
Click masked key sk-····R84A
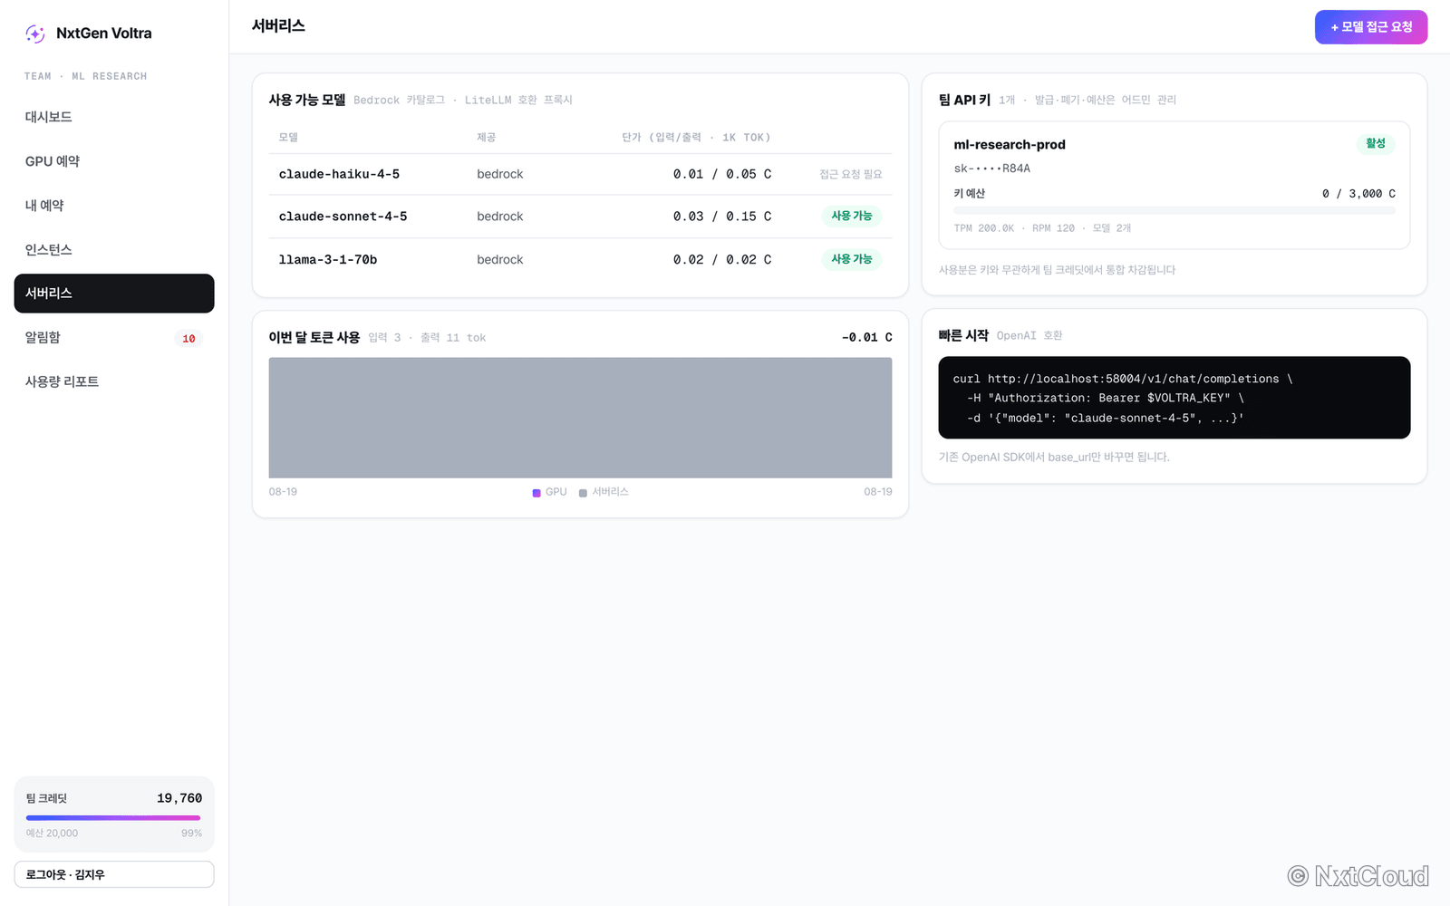(x=992, y=169)
